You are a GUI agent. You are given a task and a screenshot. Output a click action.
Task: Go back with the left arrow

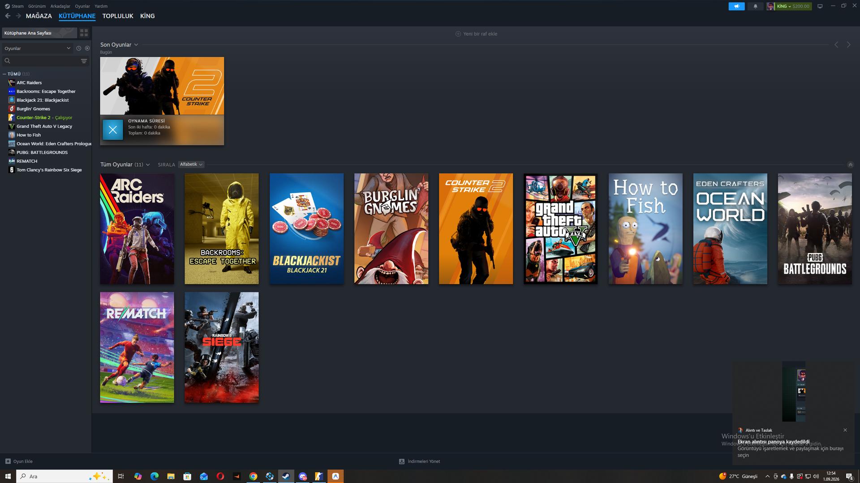8,16
